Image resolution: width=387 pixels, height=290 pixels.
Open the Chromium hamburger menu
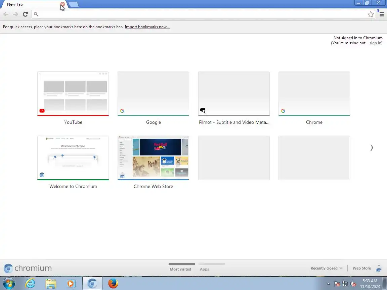(382, 14)
